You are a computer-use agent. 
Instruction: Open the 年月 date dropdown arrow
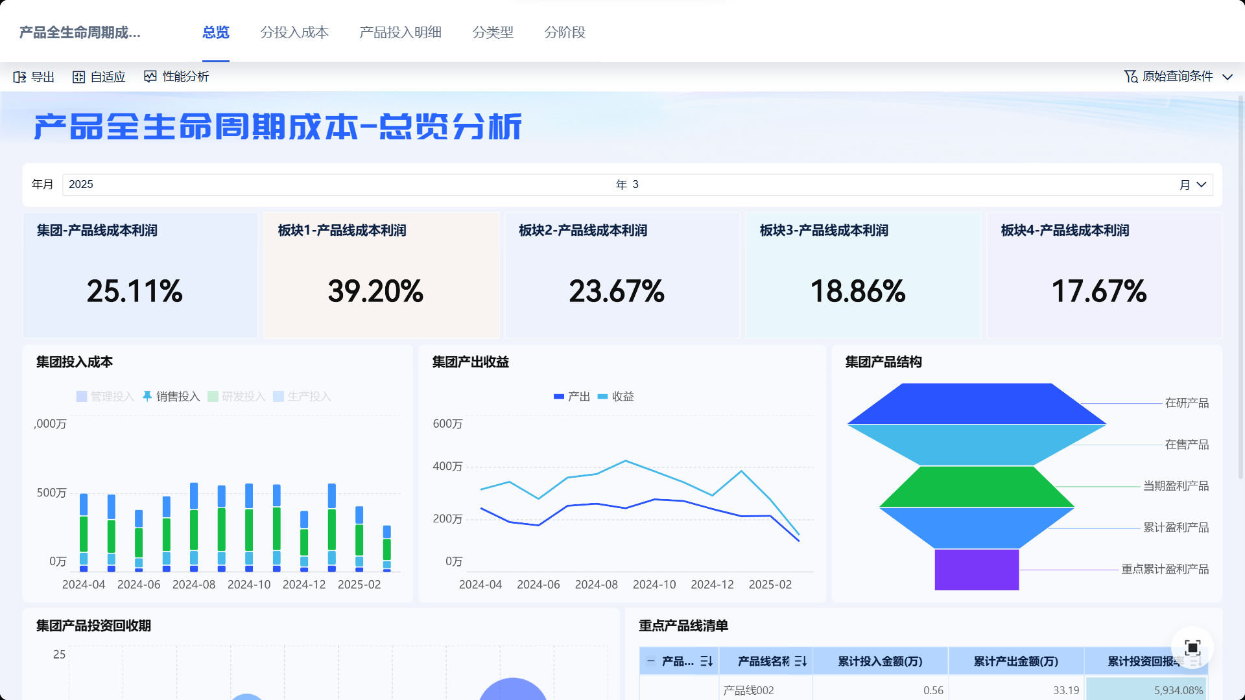[1202, 185]
